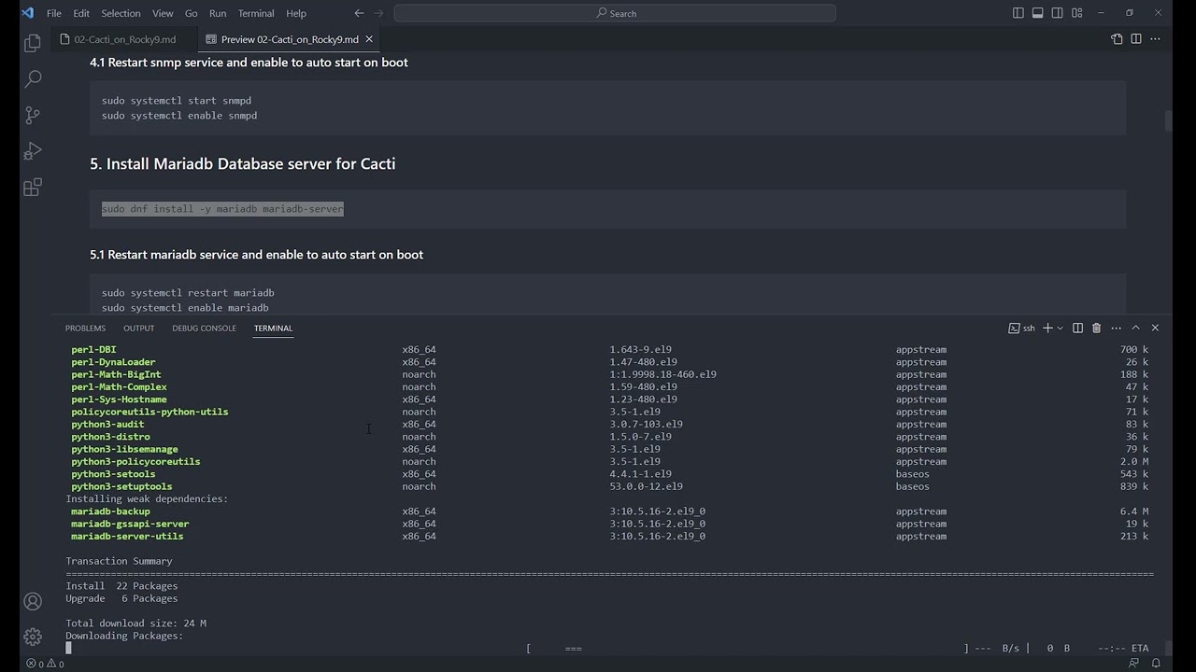Maximize the panel with chevron up
Image resolution: width=1196 pixels, height=672 pixels.
click(1135, 329)
